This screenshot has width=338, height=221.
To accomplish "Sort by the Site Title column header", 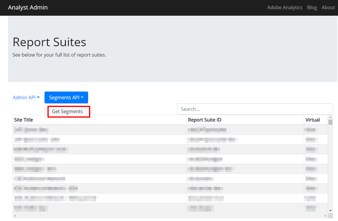I will [x=24, y=120].
